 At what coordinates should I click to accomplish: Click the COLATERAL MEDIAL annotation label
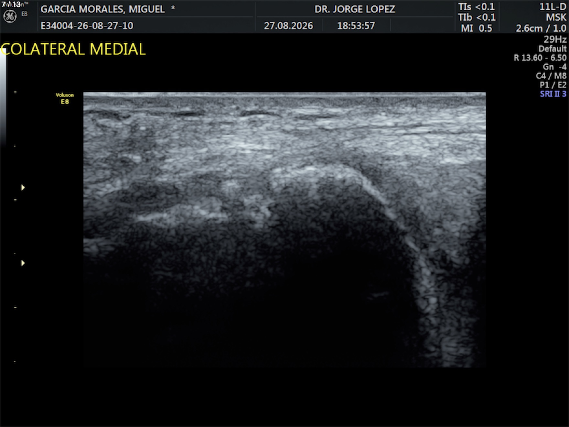click(x=73, y=49)
